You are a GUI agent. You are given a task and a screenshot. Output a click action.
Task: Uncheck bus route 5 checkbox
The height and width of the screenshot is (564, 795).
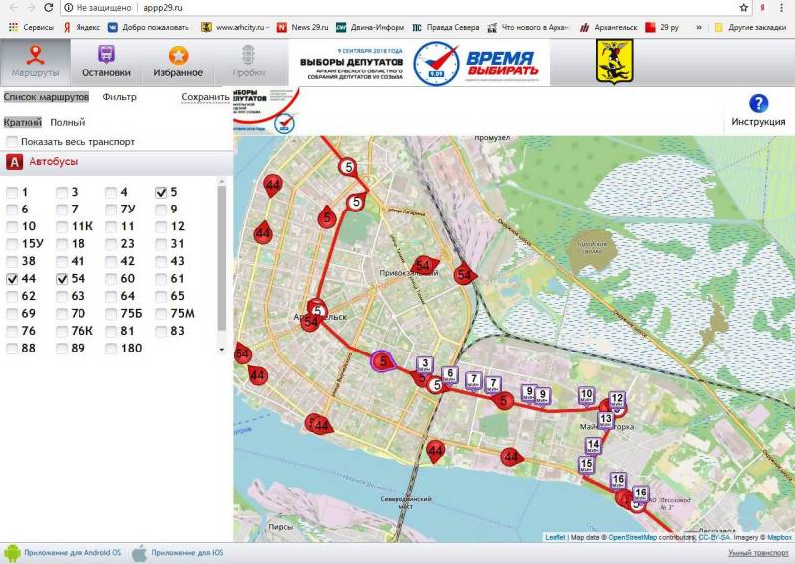pyautogui.click(x=161, y=192)
